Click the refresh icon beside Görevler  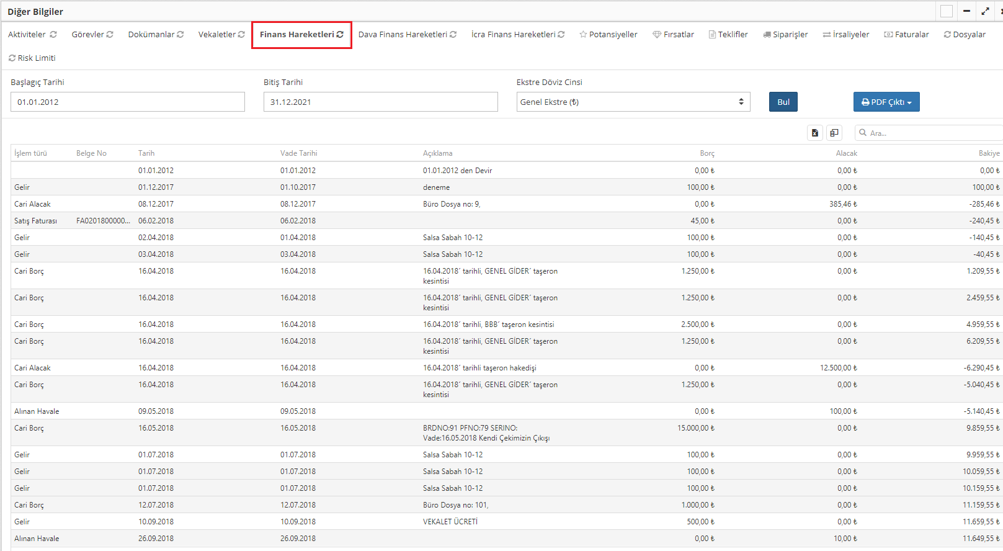point(110,35)
